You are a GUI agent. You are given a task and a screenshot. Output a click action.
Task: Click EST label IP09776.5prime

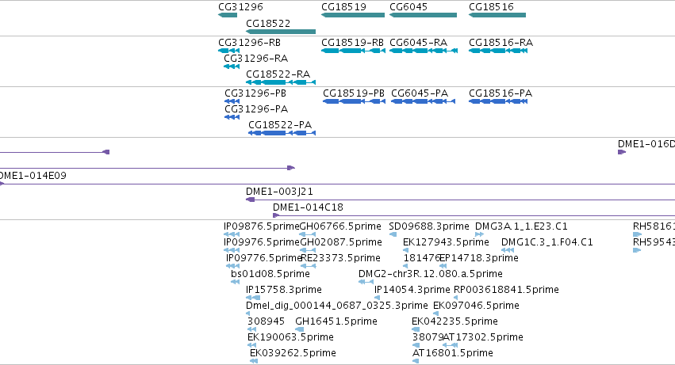pos(264,258)
